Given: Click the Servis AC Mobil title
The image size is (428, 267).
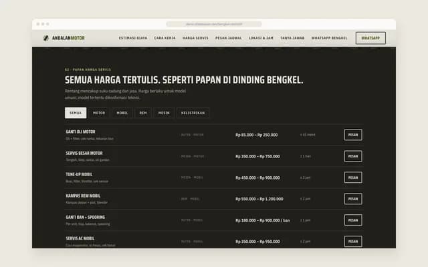Looking at the screenshot, I should click(80, 238).
